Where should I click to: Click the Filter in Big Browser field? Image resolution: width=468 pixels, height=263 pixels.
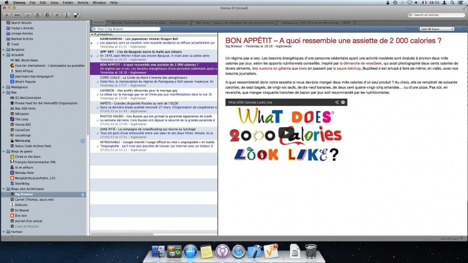point(126,29)
